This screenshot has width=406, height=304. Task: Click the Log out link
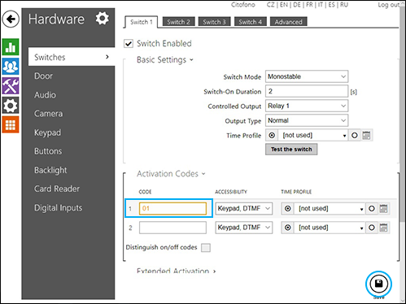tap(389, 5)
